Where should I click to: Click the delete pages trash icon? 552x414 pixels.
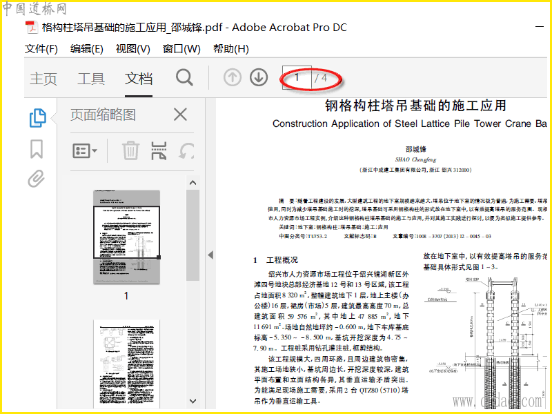pyautogui.click(x=130, y=150)
